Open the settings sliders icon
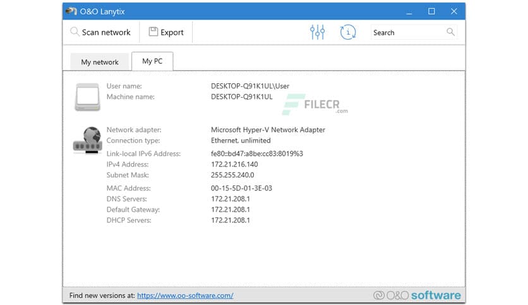This screenshot has width=528, height=305. point(317,32)
